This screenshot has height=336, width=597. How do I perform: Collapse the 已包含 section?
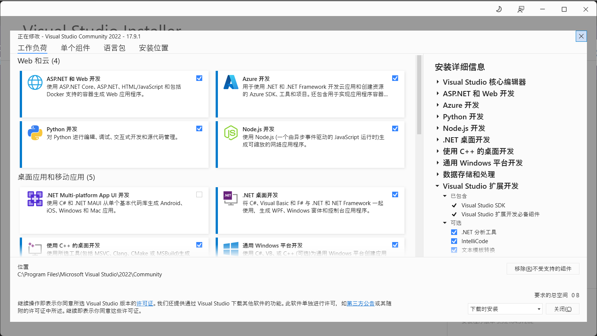tap(445, 196)
